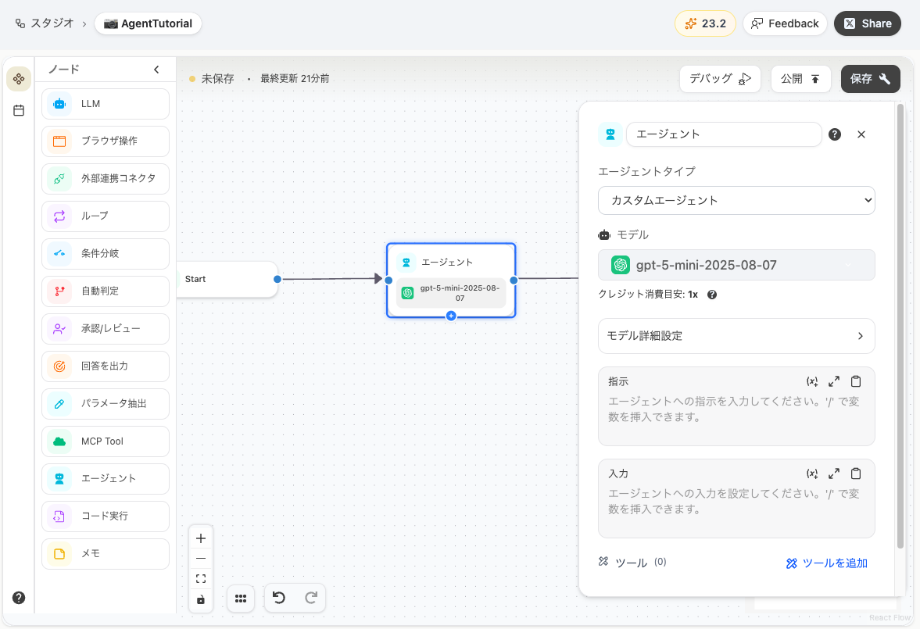The height and width of the screenshot is (629, 920).
Task: Open help via the question mark icon
Action: coord(18,597)
